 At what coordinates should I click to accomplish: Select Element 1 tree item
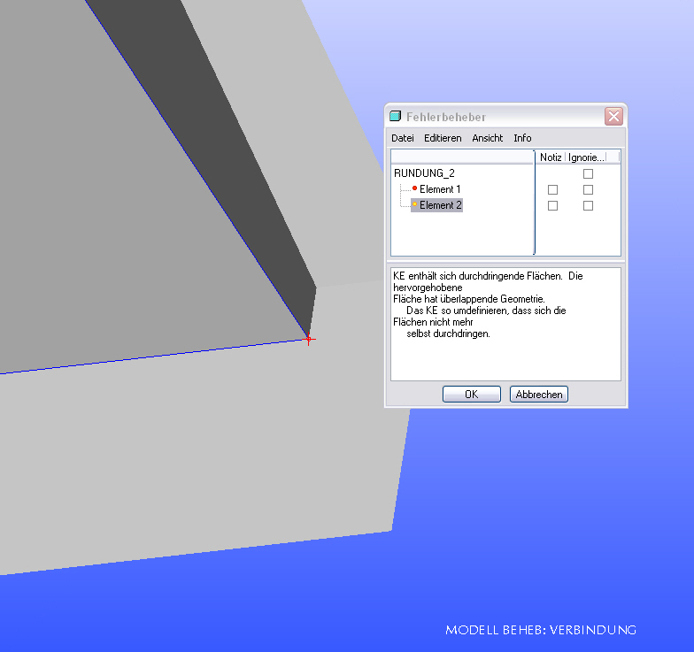point(440,189)
